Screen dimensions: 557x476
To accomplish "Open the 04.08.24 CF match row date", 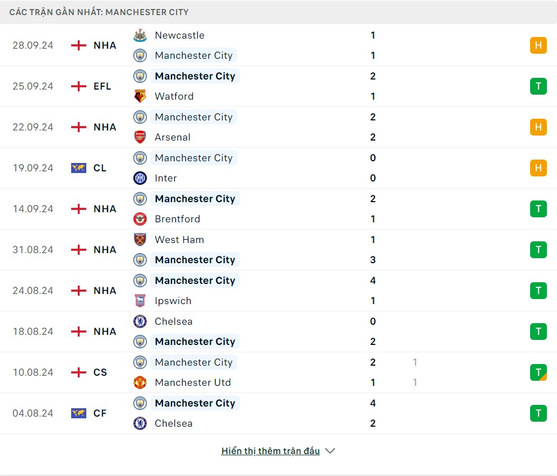I will (33, 413).
